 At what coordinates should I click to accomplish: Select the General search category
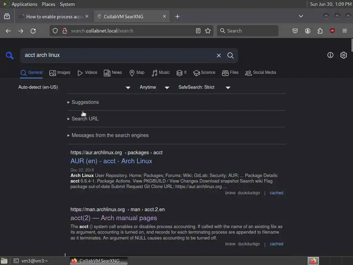click(x=31, y=72)
